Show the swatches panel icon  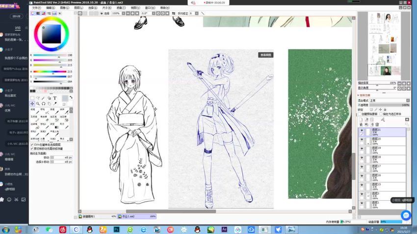tap(54, 13)
